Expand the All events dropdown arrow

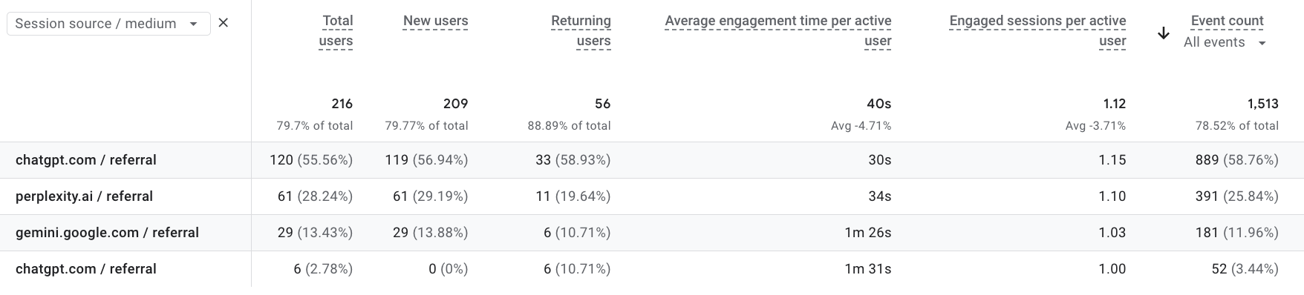1262,43
